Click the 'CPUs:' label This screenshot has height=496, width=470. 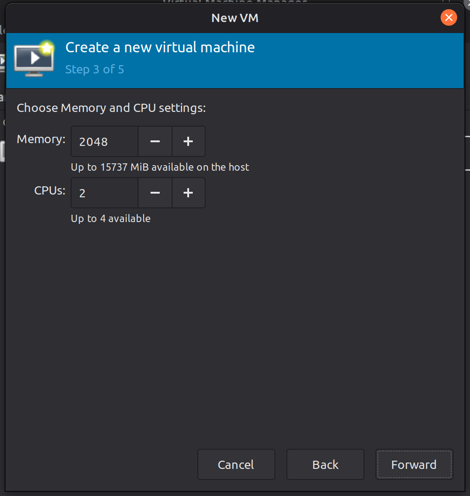tap(50, 190)
